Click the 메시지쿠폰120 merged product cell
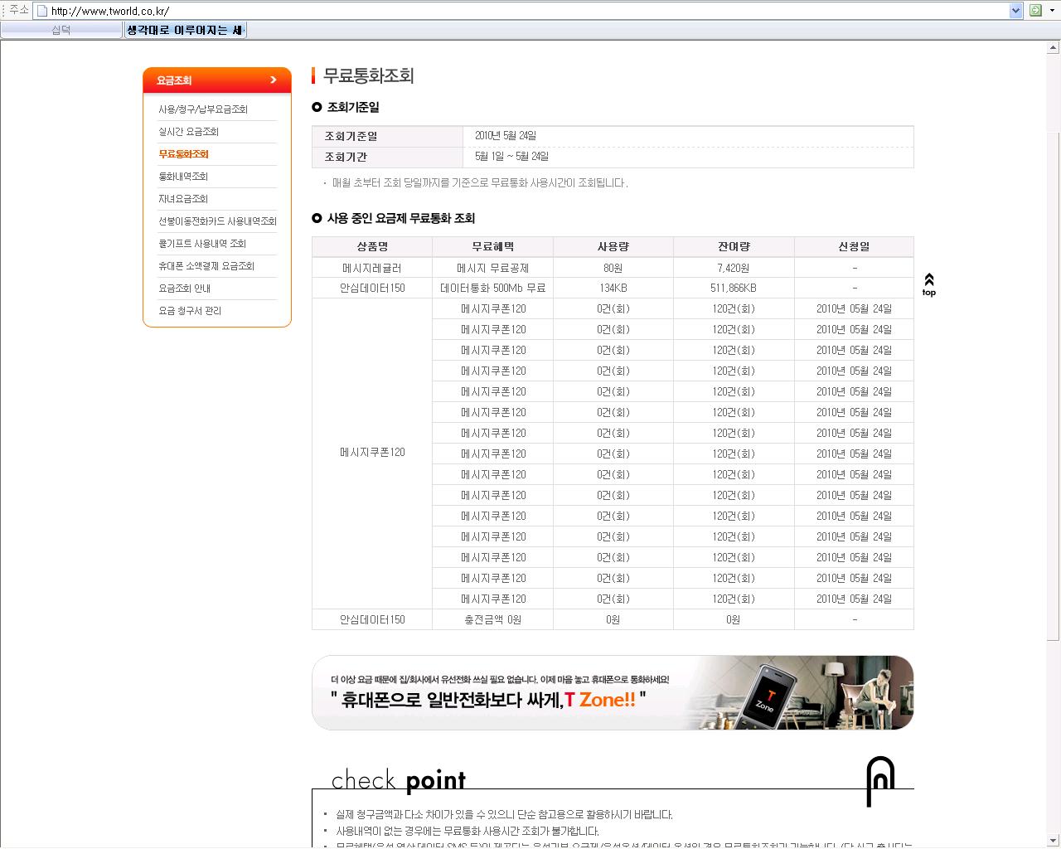 pos(372,453)
